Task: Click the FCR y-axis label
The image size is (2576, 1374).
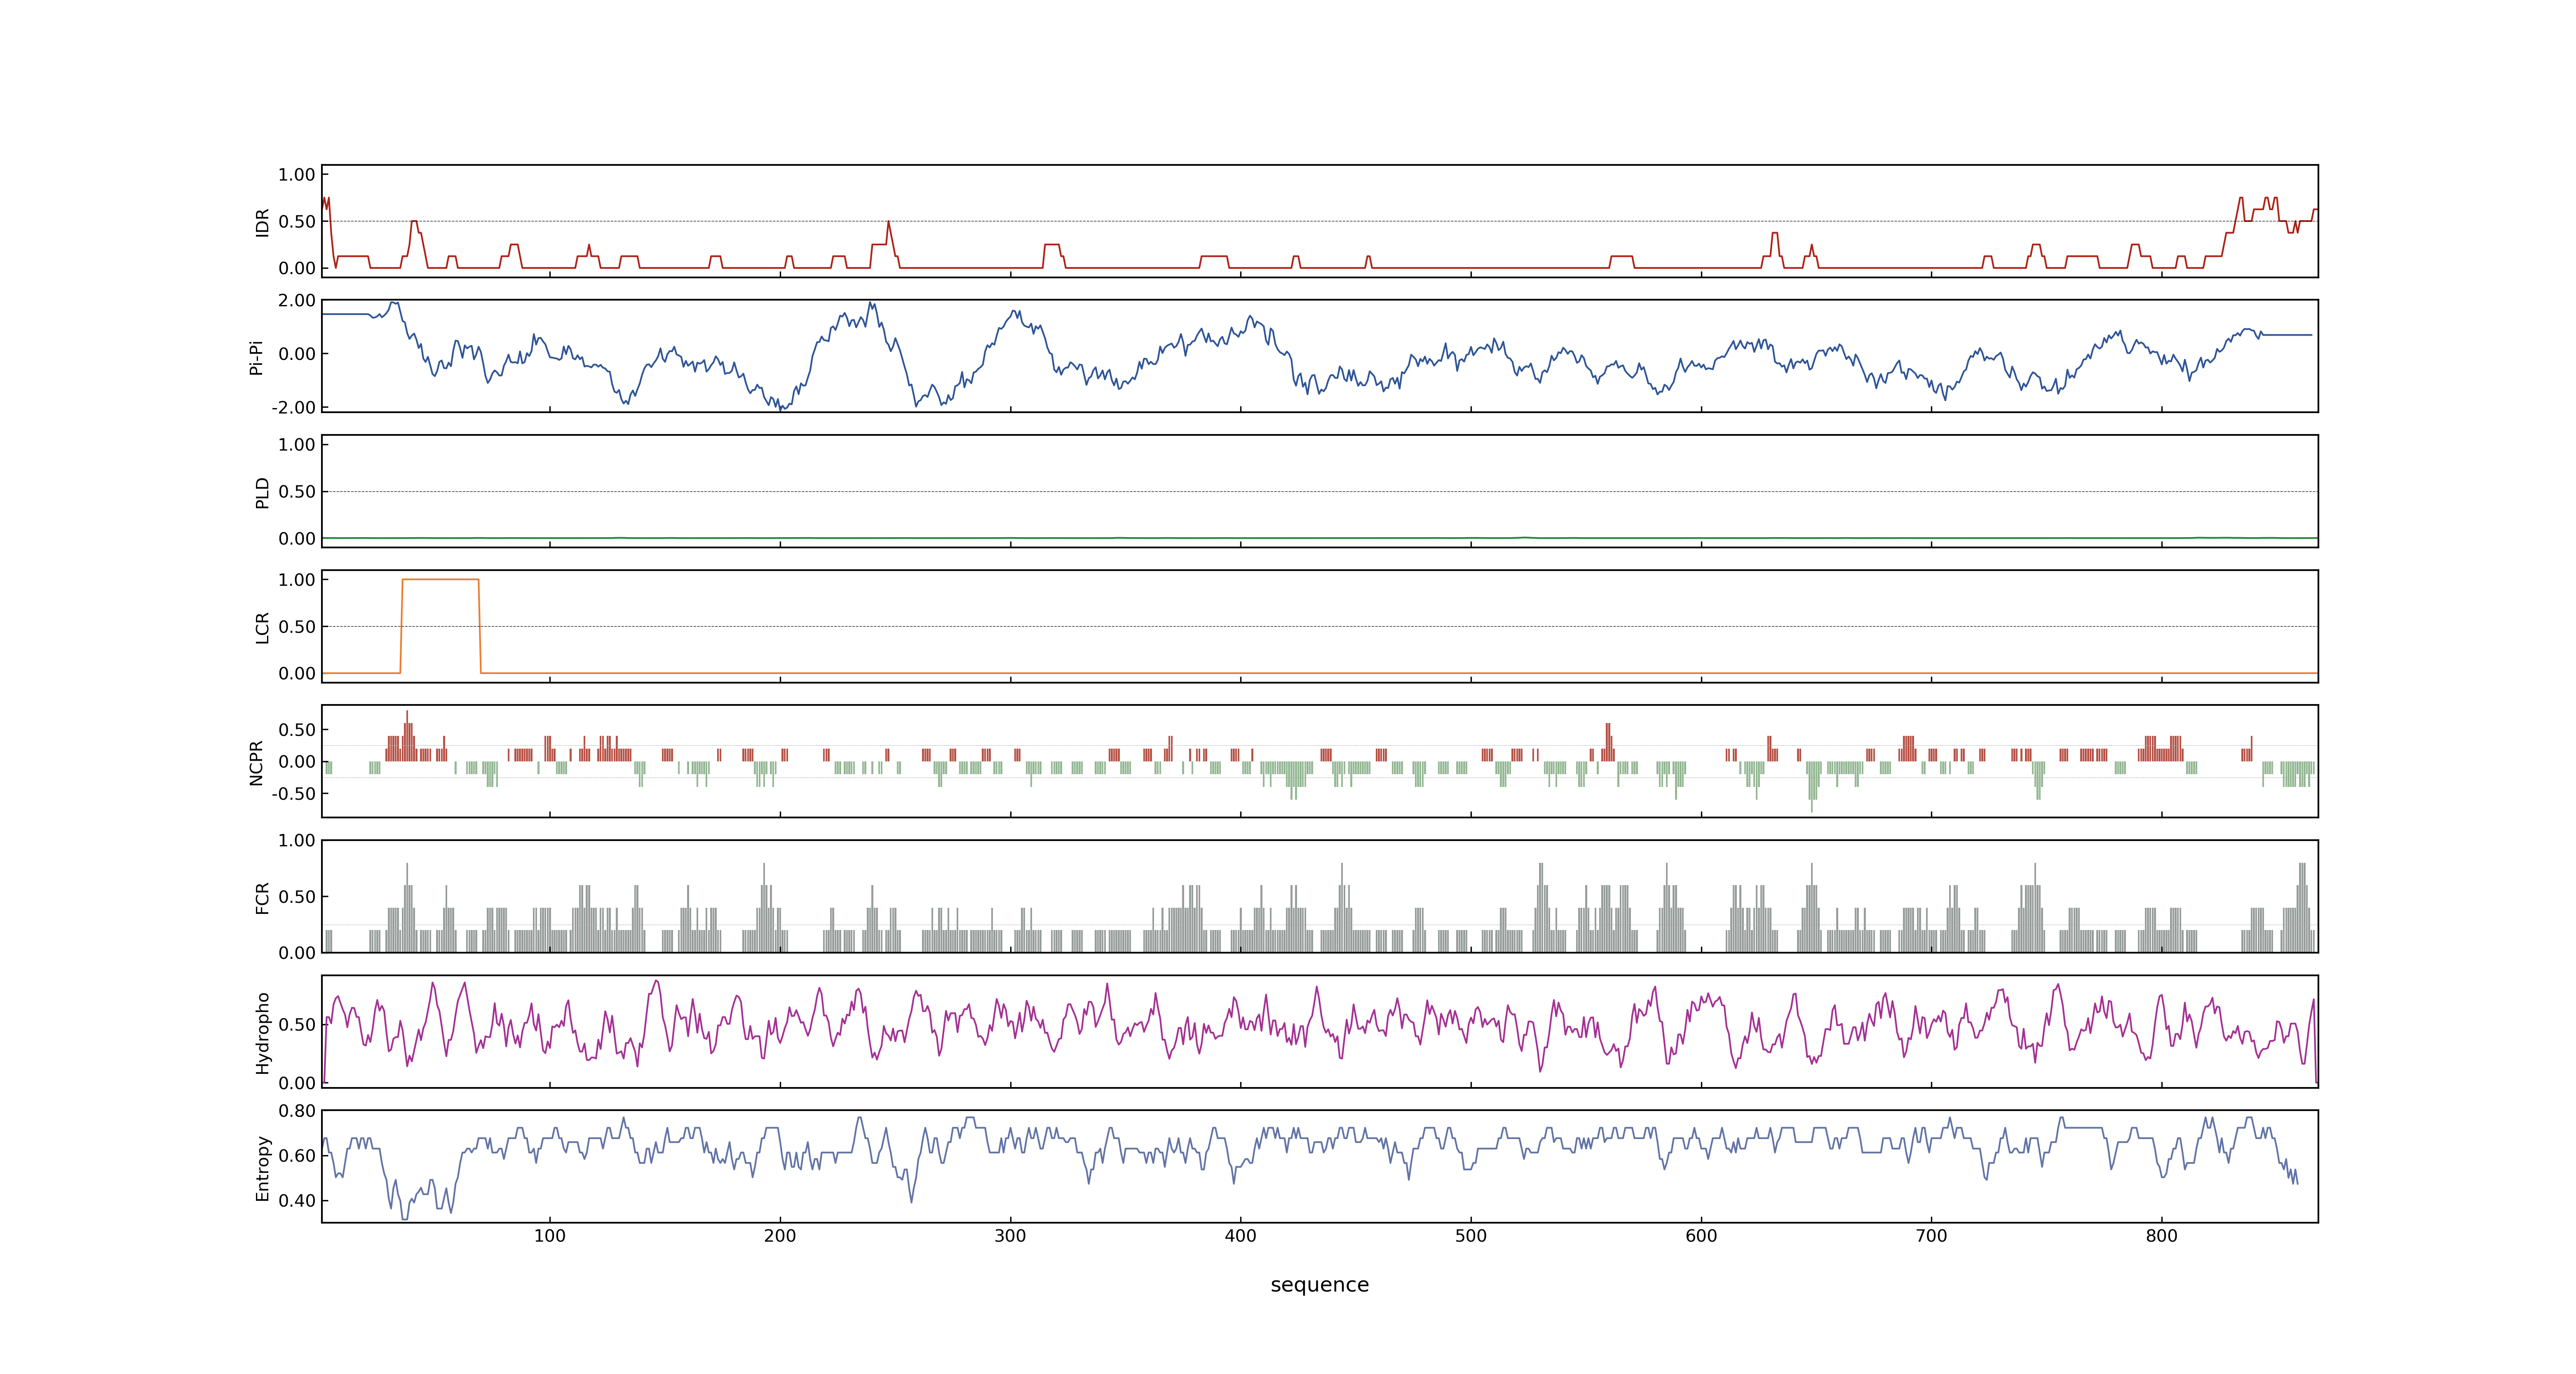Action: (x=262, y=897)
